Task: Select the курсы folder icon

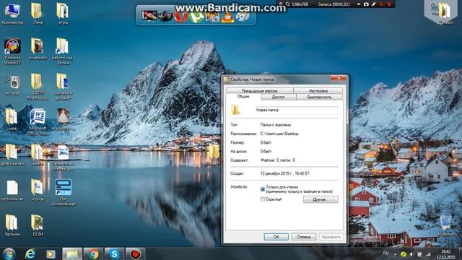Action: pos(38,190)
